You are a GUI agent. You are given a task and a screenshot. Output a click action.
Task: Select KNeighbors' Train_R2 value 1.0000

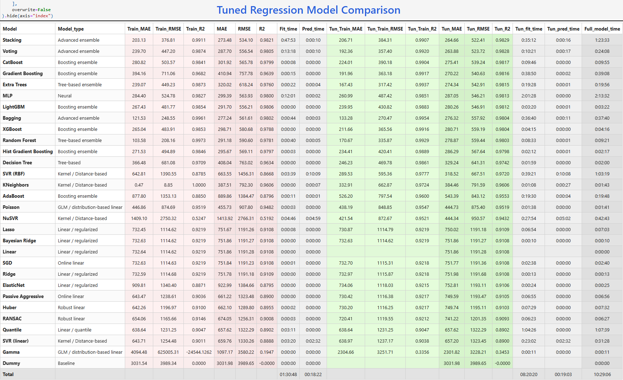coord(199,185)
